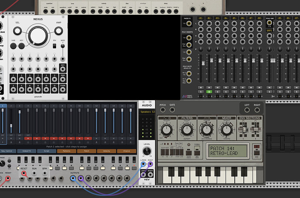
Task: Select the Chance tab
Action: [127, 151]
